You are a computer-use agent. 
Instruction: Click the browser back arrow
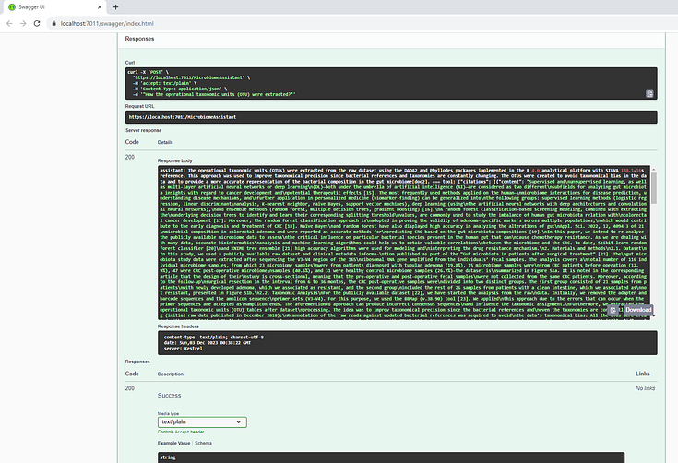(x=9, y=23)
